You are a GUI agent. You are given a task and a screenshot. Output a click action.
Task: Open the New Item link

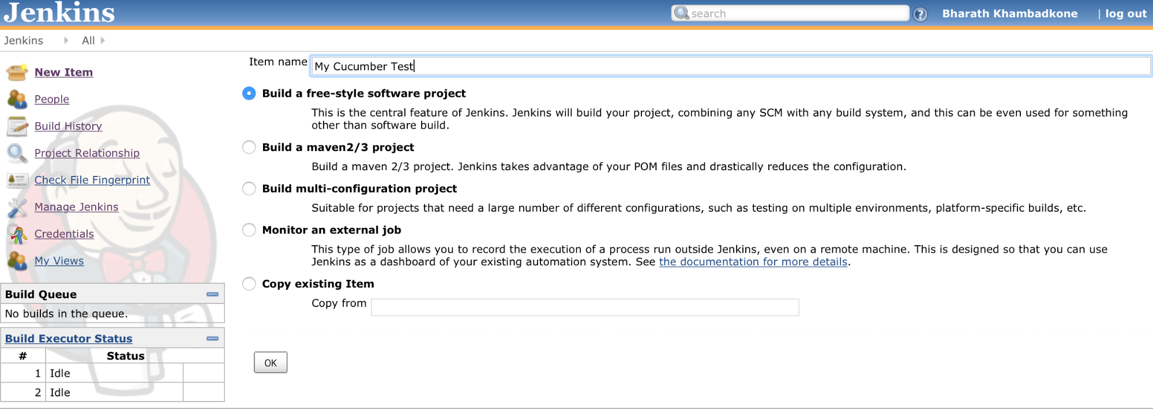[x=63, y=72]
